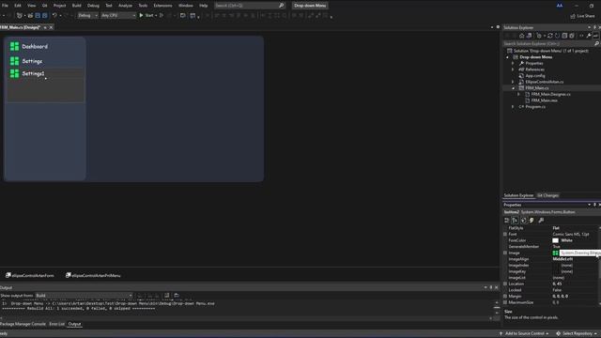Expand the Font property row
The height and width of the screenshot is (338, 601).
505,234
